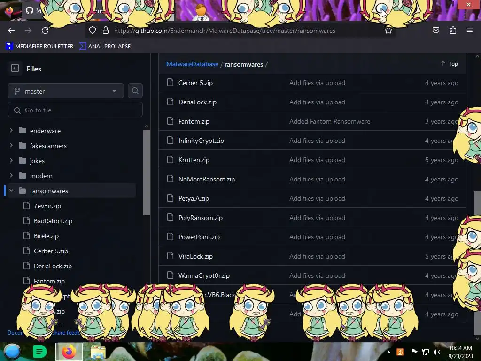This screenshot has width=481, height=361.
Task: Click the file icon of Cerber 5.zip row
Action: point(170,83)
